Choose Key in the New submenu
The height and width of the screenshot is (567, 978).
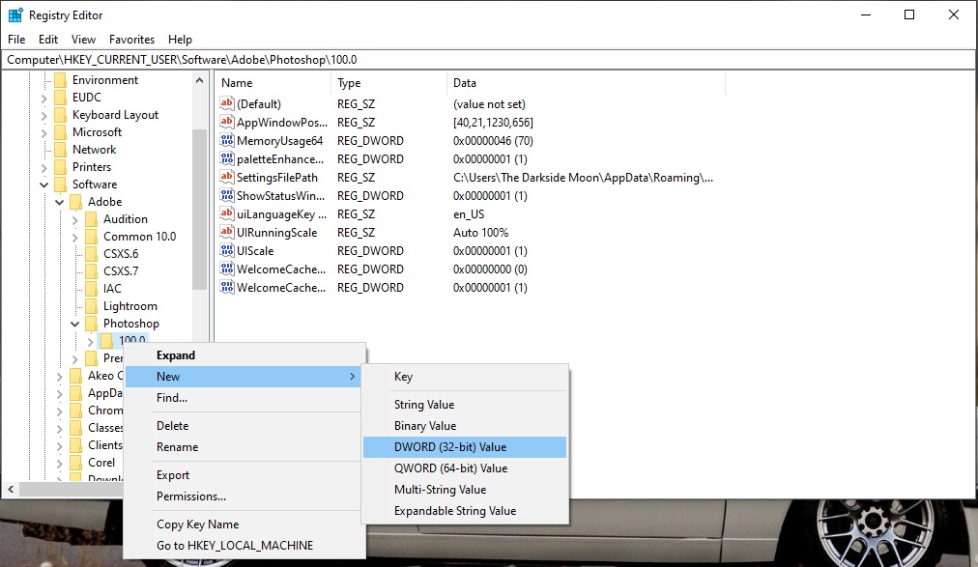tap(465, 377)
